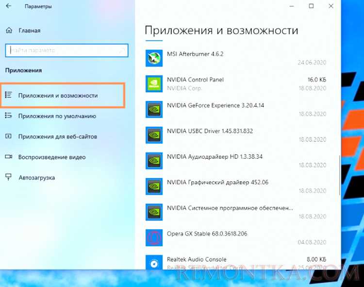The height and width of the screenshot is (287, 364).
Task: Select MSI Afterburner 4.6.2 entry text
Action: tap(195, 54)
